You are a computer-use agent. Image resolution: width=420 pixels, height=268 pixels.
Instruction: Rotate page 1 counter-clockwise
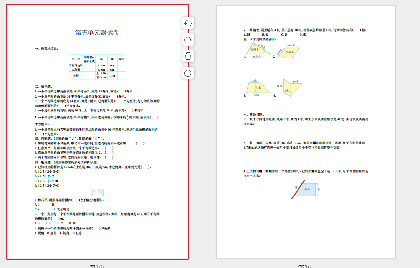coord(188,23)
